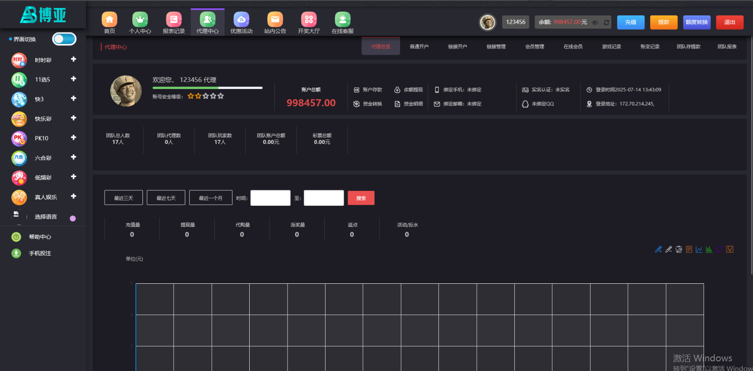Click the chart restore refresh icon
Screen dimensions: 753x371
coord(719,249)
